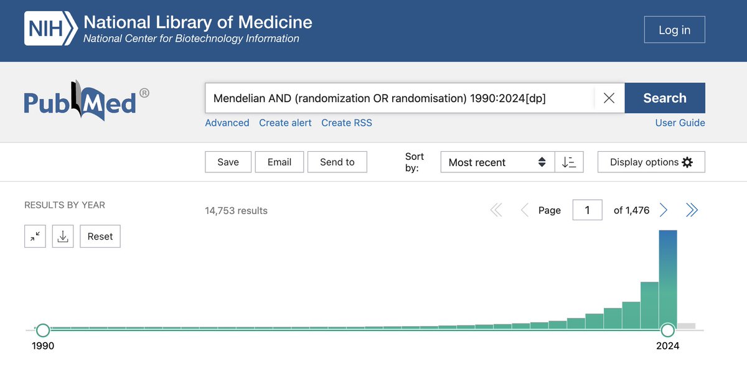Click the Search button
Screen dimensions: 747x369
(x=665, y=98)
